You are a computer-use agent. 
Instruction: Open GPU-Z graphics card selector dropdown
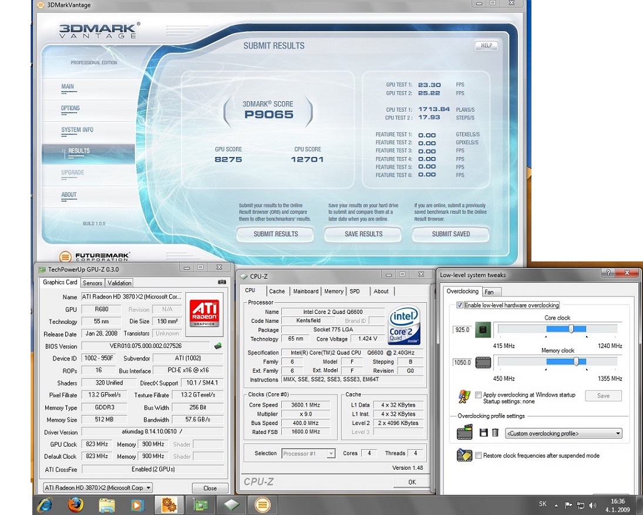[97, 487]
